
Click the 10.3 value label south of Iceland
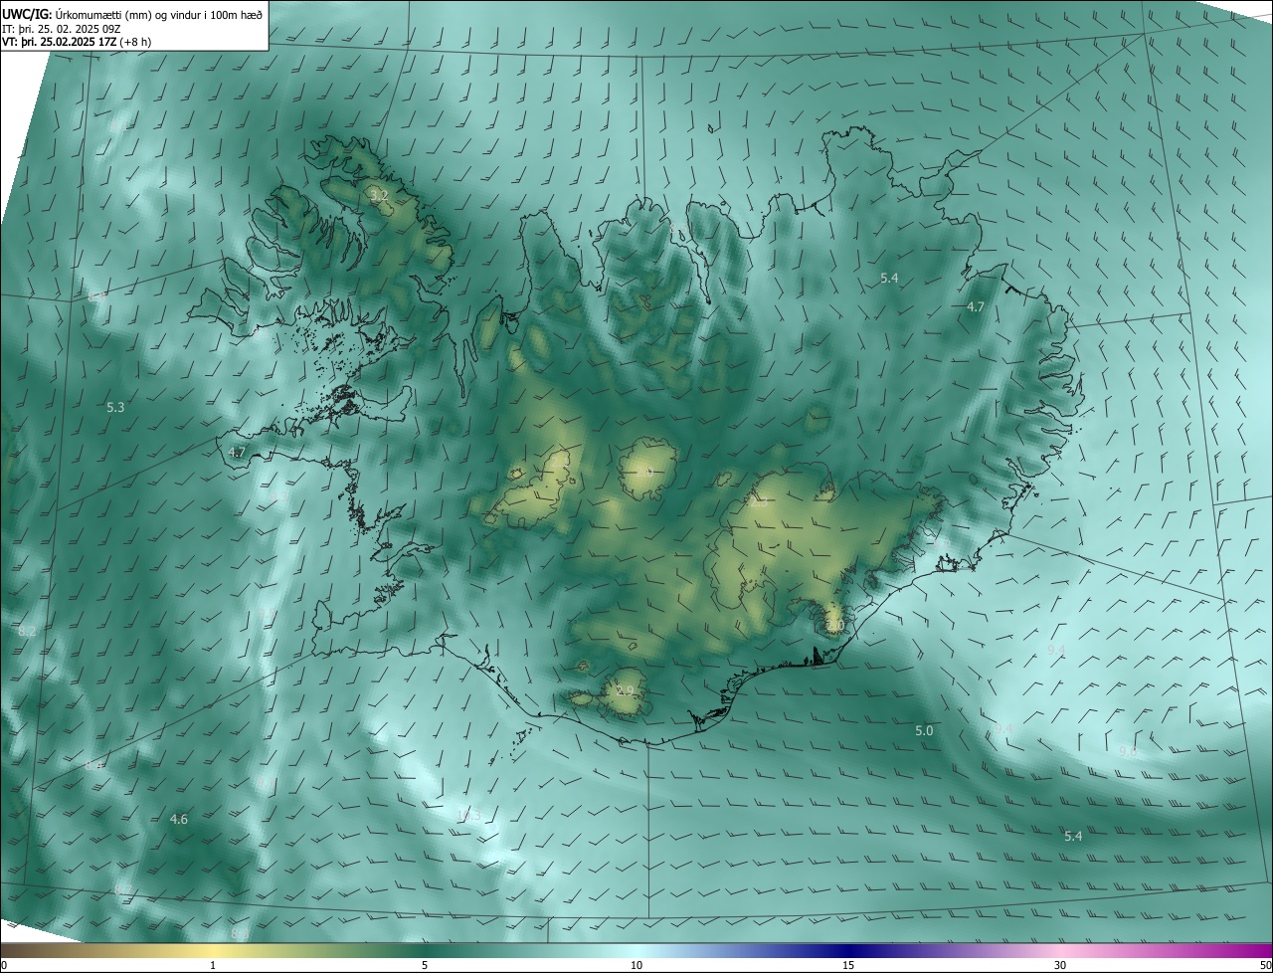click(468, 816)
